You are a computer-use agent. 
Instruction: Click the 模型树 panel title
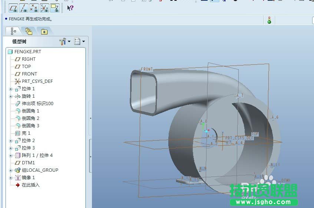tap(19, 41)
